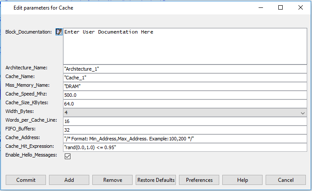The image size is (312, 191).
Task: Click the Words_per_Cache_Line field
Action: coord(185,121)
